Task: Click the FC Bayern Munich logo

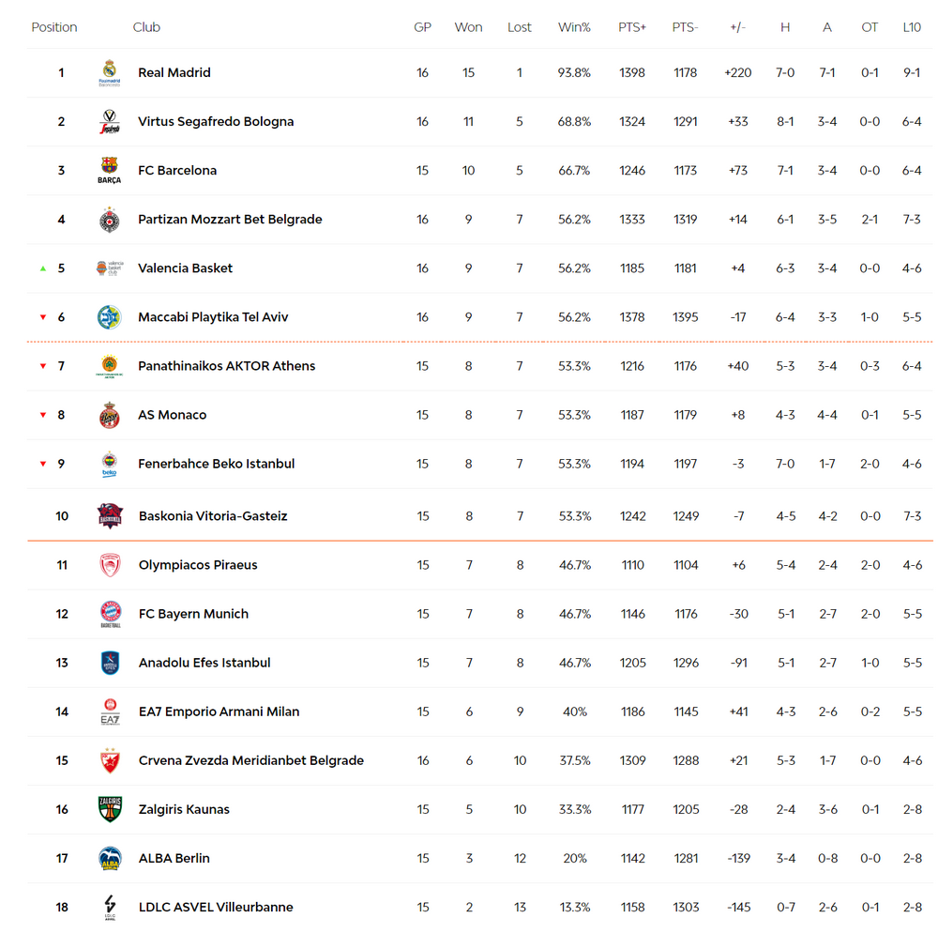Action: (x=111, y=614)
